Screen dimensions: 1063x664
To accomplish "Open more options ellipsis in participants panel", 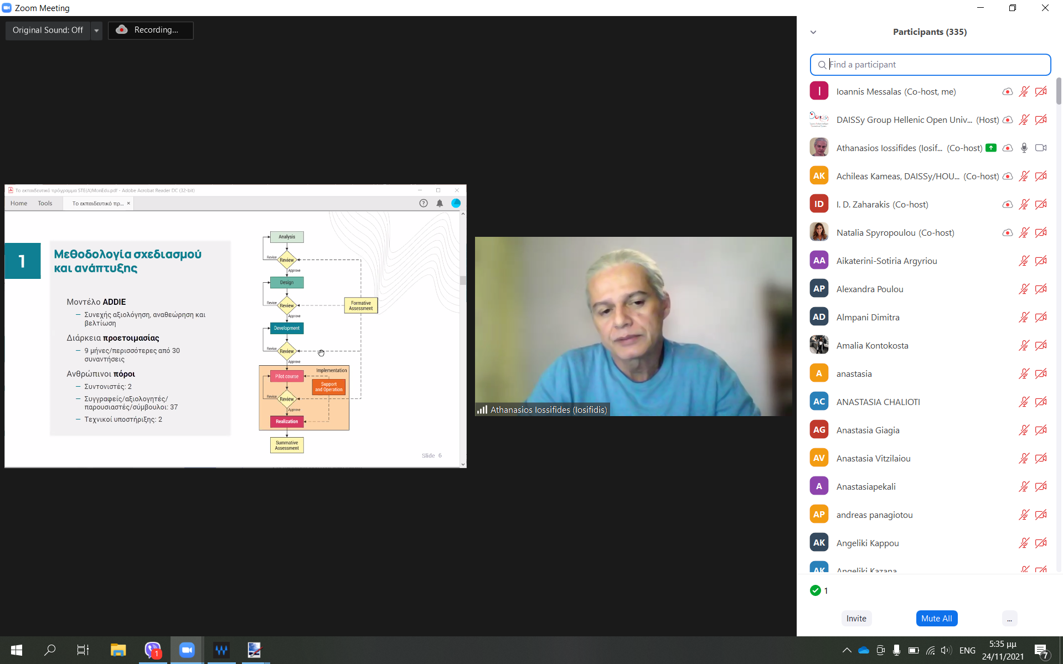I will [1009, 619].
